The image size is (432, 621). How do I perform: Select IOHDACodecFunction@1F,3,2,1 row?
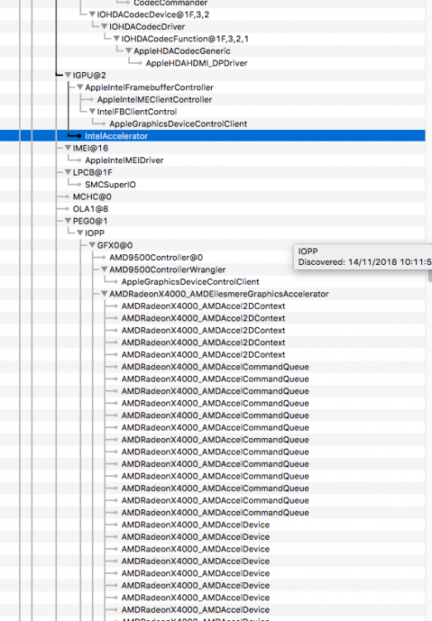[x=185, y=39]
